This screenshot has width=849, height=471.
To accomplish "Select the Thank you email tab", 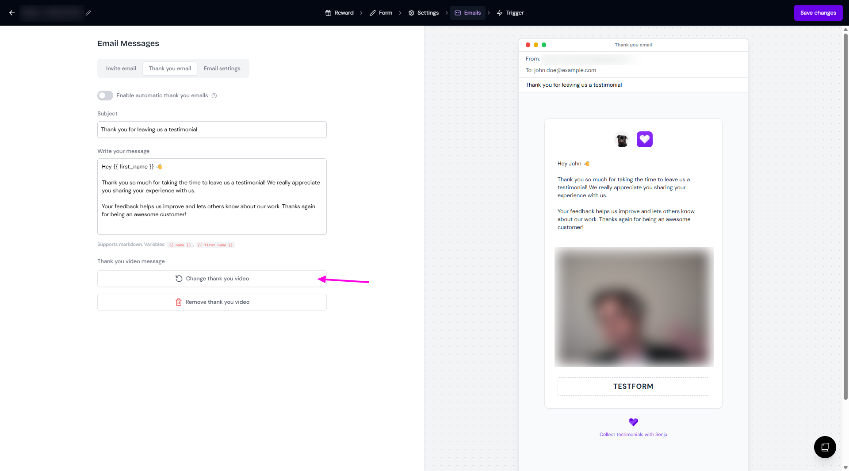I will (x=170, y=69).
